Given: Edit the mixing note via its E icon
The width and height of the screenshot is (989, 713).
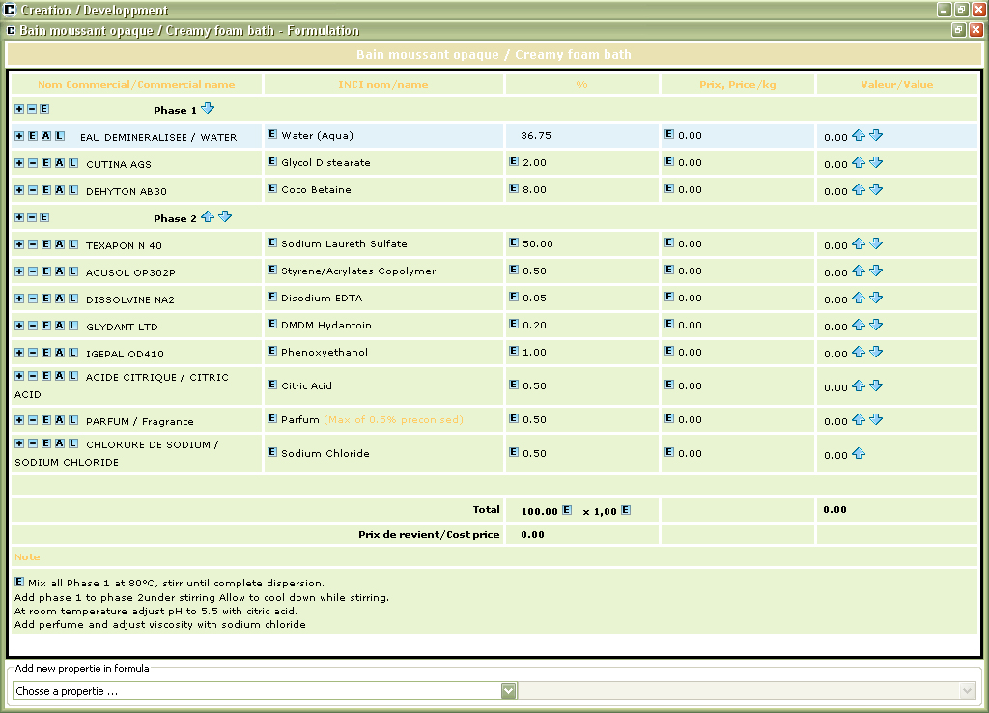Looking at the screenshot, I should (19, 582).
